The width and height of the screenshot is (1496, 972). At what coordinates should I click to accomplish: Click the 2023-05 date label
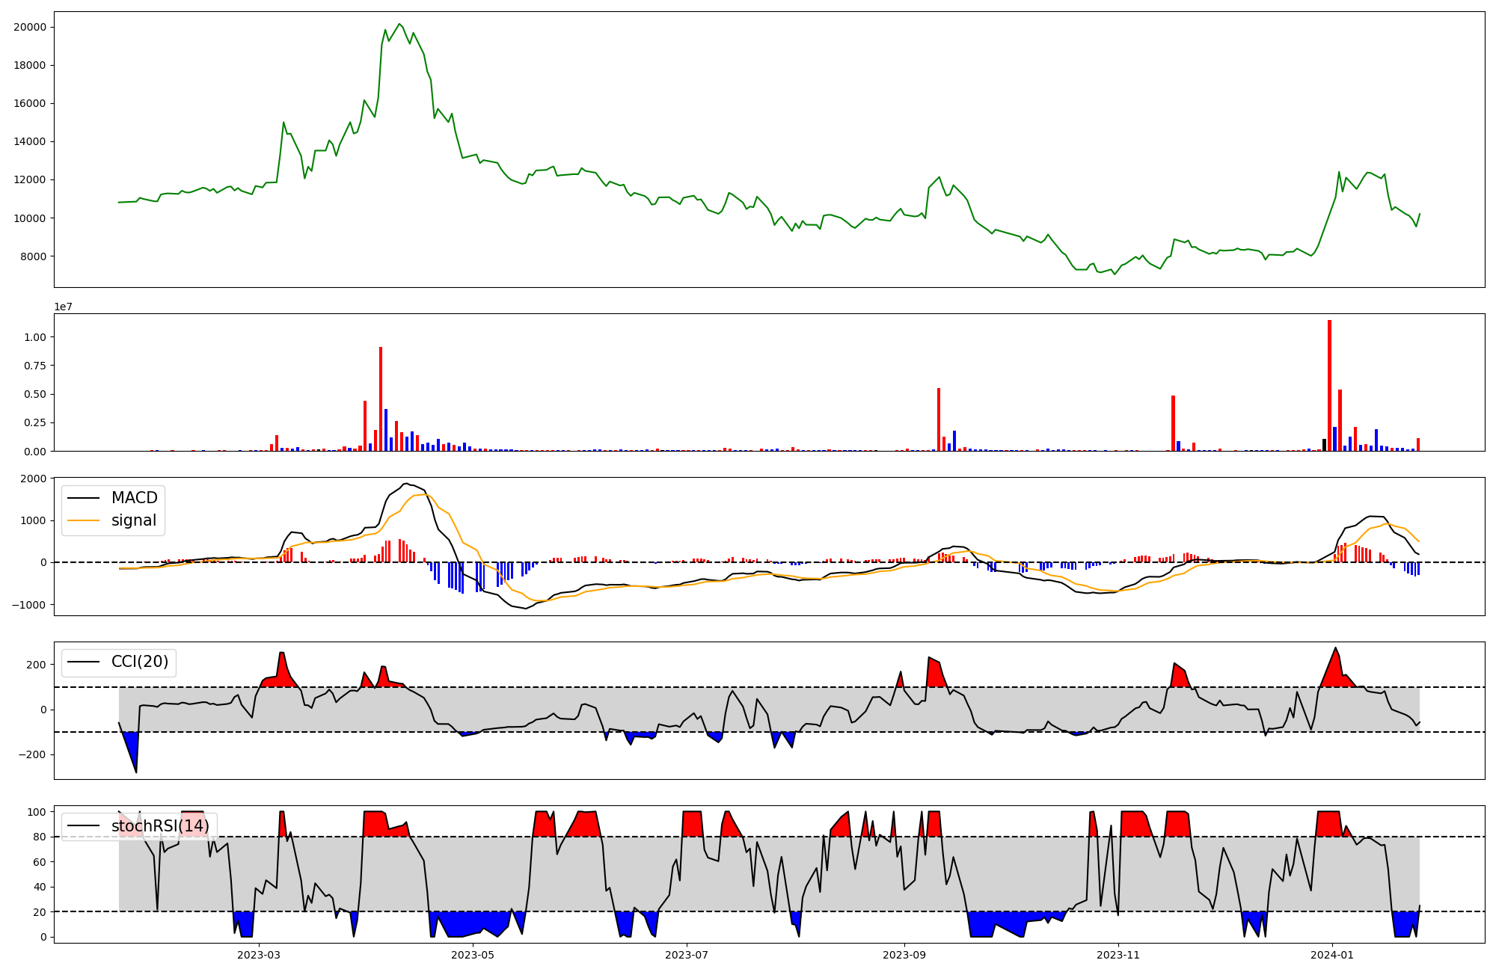[473, 955]
